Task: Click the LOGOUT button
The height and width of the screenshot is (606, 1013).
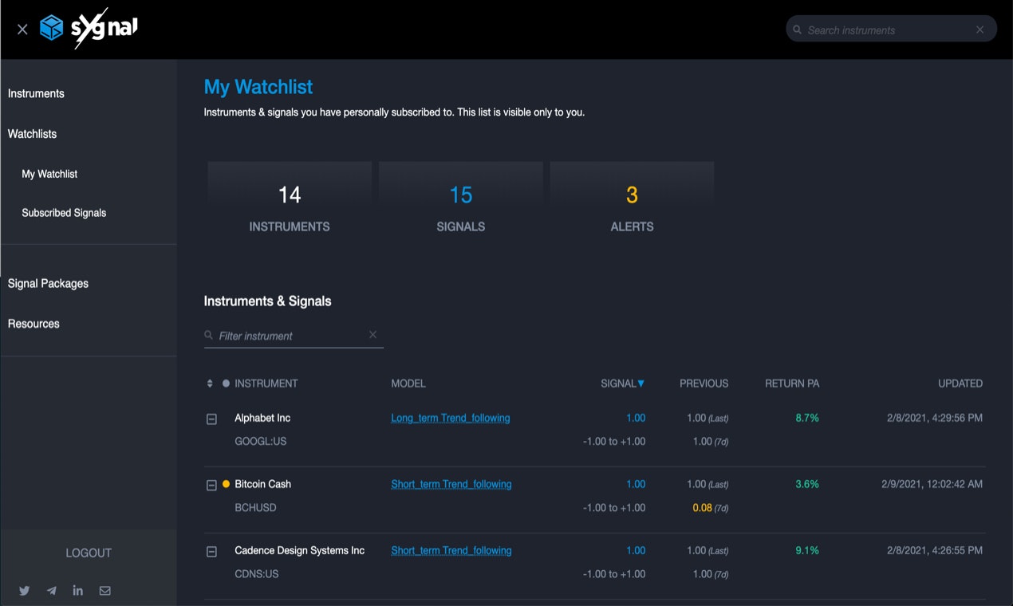Action: click(89, 553)
